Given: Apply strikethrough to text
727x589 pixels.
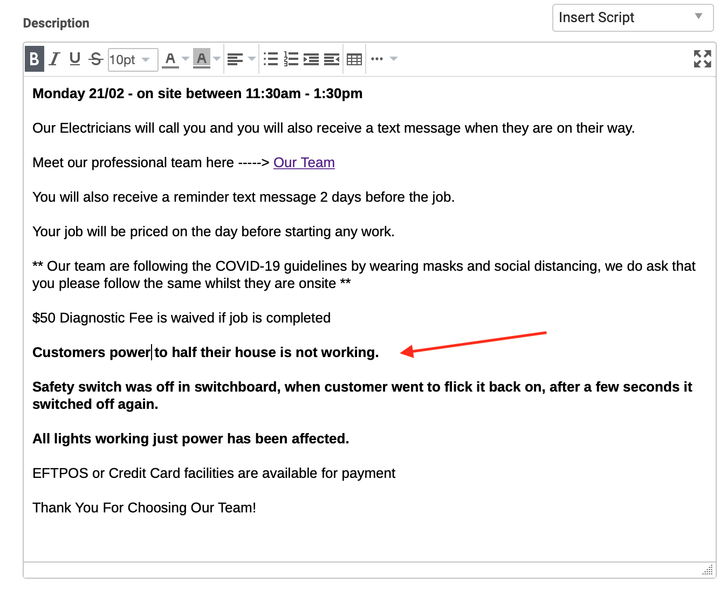Looking at the screenshot, I should pos(96,59).
